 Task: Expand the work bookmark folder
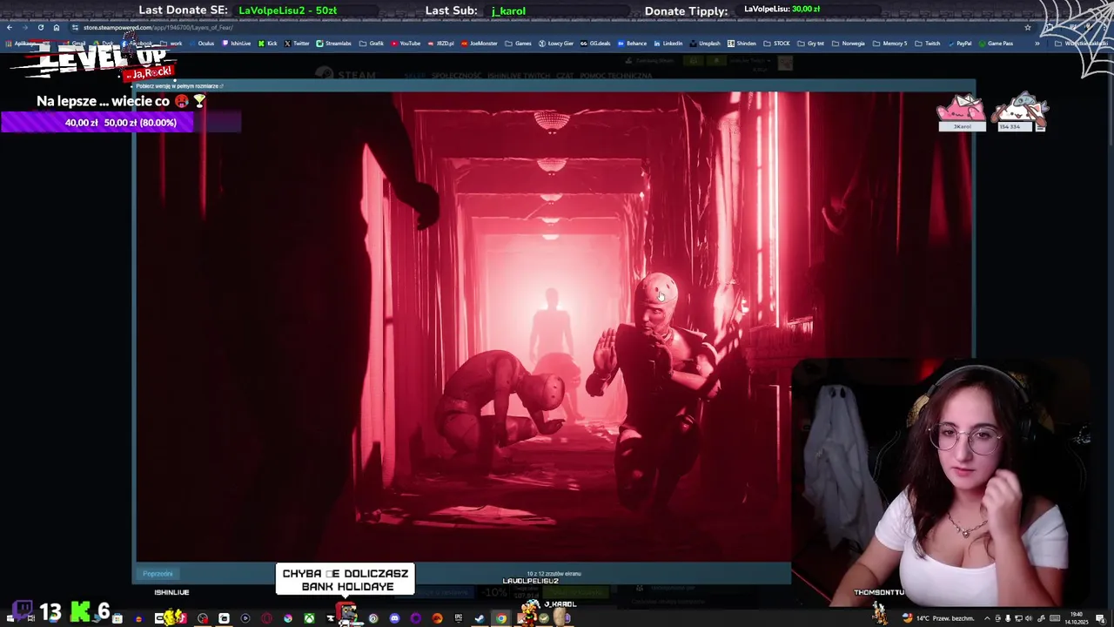click(171, 44)
